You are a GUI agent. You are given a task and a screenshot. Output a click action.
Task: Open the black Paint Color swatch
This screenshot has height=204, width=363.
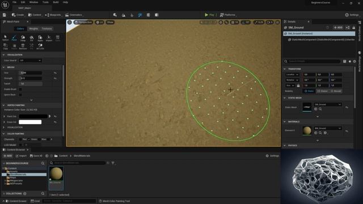(x=33, y=116)
